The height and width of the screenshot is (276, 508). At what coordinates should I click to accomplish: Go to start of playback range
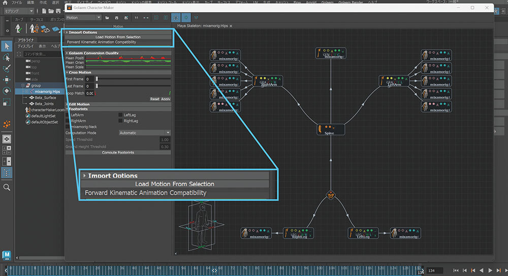coord(456,270)
